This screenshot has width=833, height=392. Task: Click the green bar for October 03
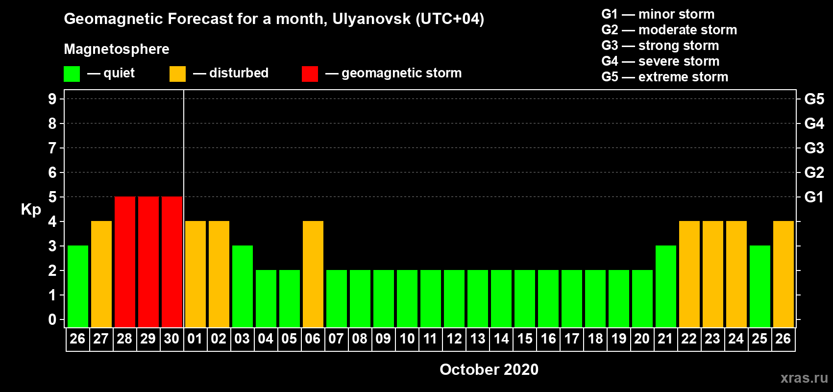pos(243,287)
